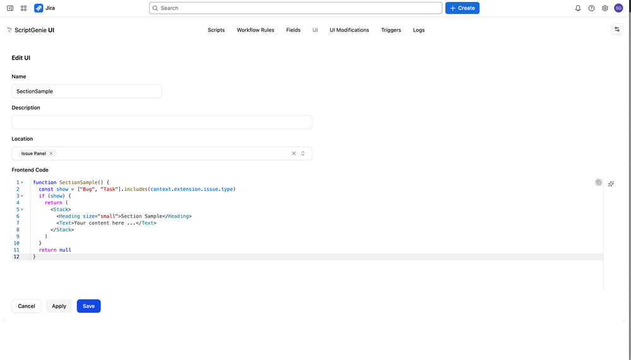
Task: Click the Cancel button
Action: 27,306
